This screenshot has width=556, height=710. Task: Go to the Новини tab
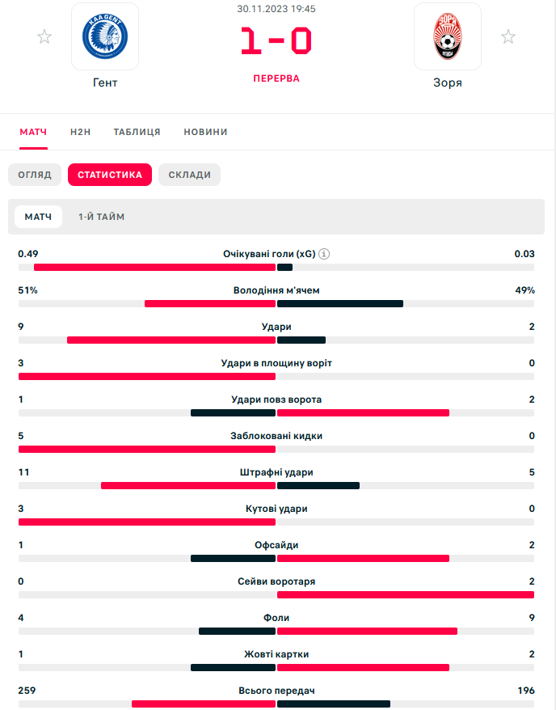click(205, 132)
